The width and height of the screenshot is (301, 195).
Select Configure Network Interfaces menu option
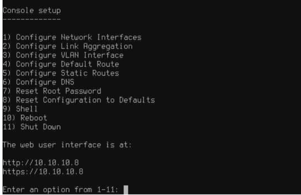click(x=72, y=37)
